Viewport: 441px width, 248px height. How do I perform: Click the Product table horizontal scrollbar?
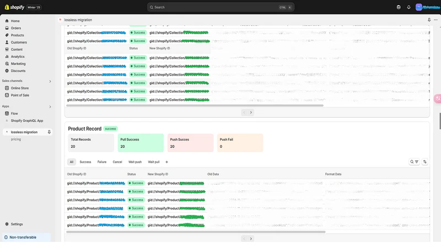click(196, 232)
